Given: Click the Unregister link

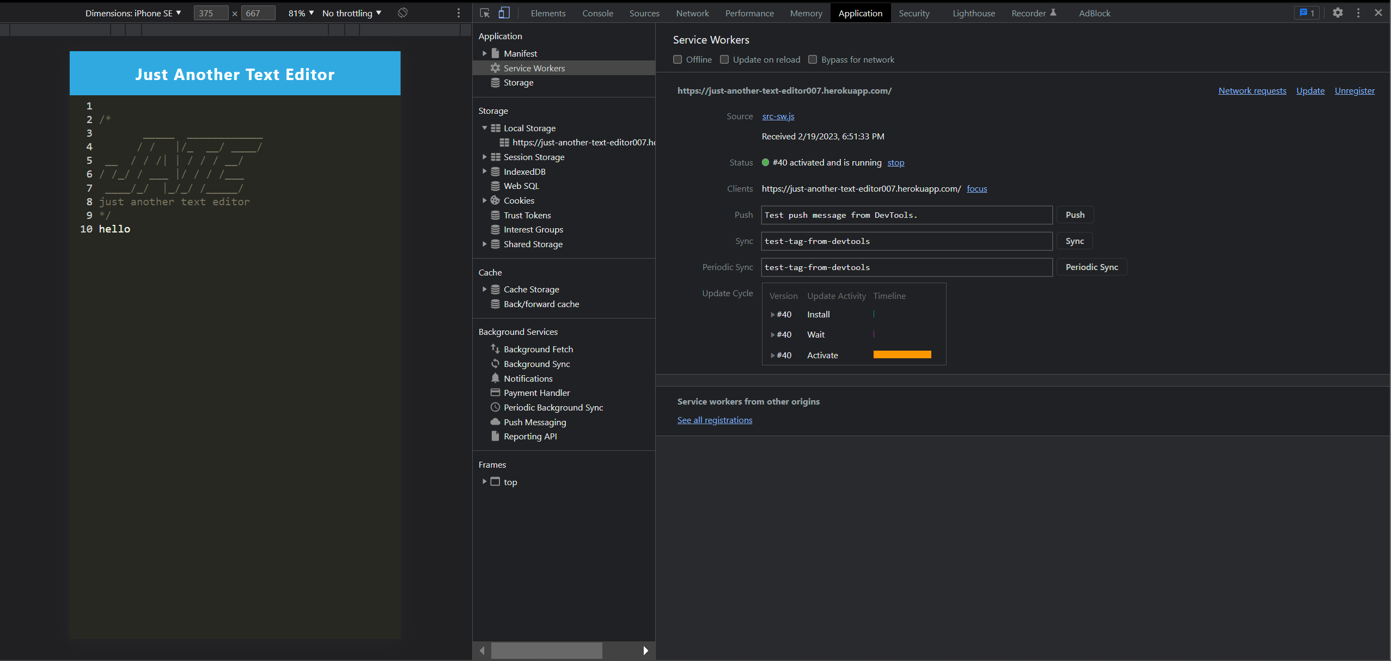Looking at the screenshot, I should (x=1355, y=91).
